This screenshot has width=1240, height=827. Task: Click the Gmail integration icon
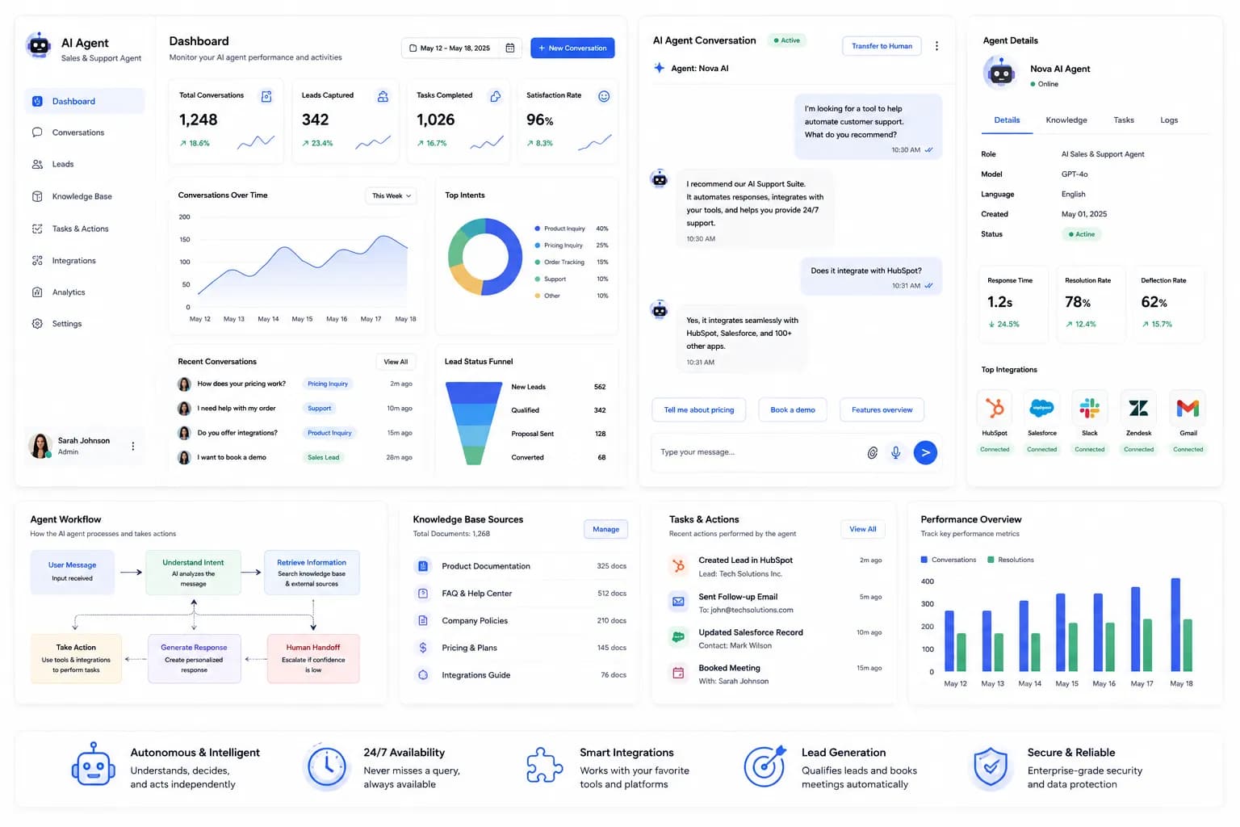point(1188,409)
